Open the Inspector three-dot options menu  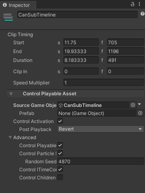click(139, 4)
